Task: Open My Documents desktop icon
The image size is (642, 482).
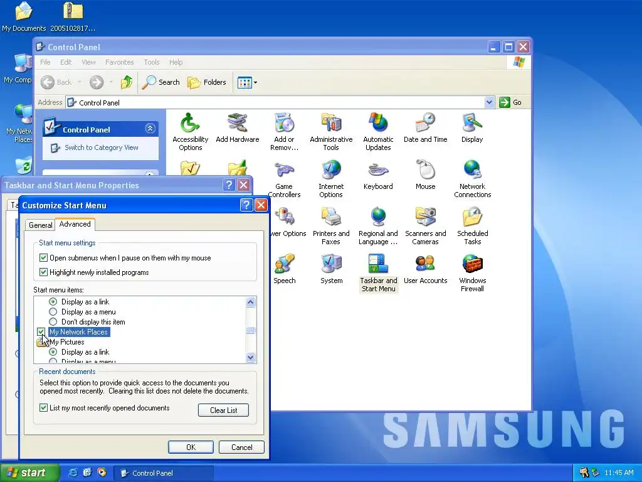Action: [24, 16]
